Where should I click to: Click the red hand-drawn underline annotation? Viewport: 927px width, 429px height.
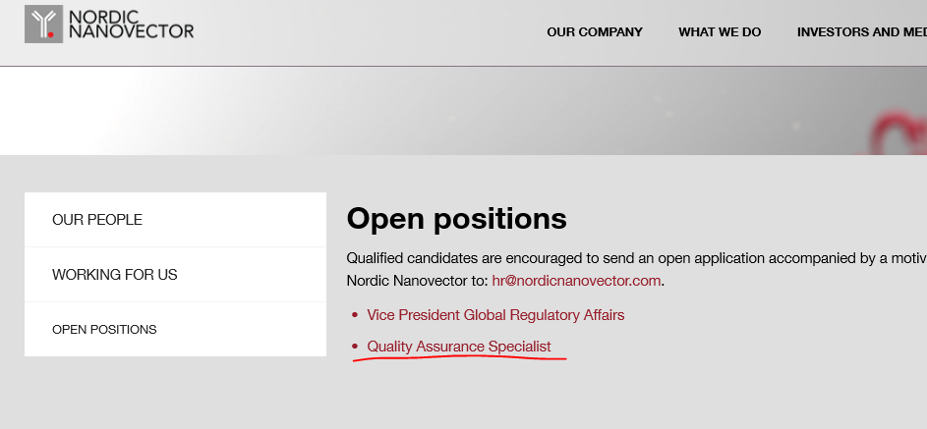(459, 358)
